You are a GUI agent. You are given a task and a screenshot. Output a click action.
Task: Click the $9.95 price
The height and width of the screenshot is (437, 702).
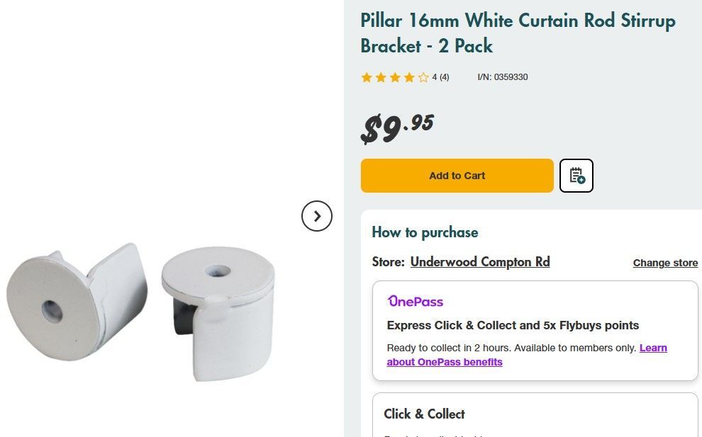[397, 127]
